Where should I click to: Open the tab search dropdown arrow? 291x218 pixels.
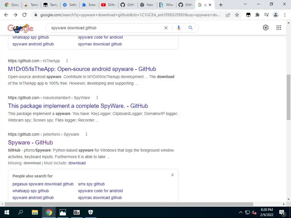[x=245, y=4]
